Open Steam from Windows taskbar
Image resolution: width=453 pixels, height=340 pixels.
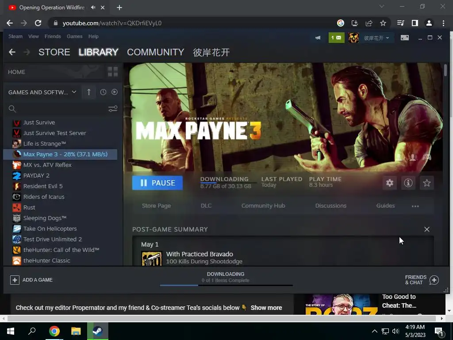click(98, 331)
